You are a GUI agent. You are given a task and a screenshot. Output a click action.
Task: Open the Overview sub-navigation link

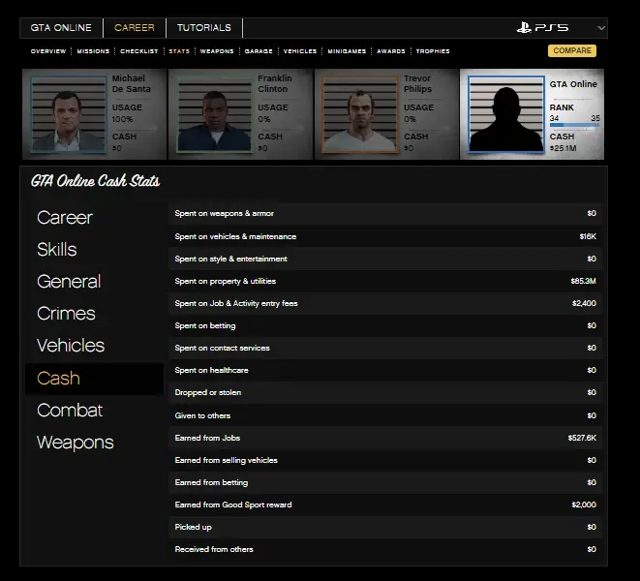click(x=48, y=51)
